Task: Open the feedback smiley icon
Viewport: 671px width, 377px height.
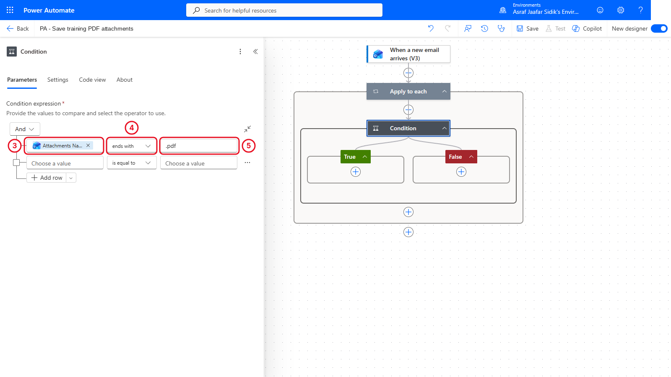Action: coord(600,10)
